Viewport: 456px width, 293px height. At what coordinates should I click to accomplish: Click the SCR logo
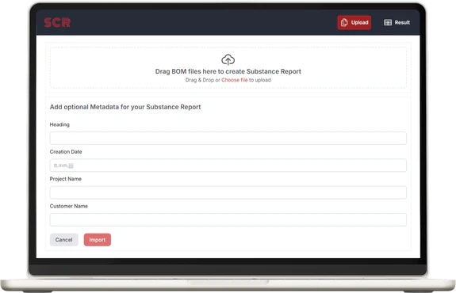57,22
